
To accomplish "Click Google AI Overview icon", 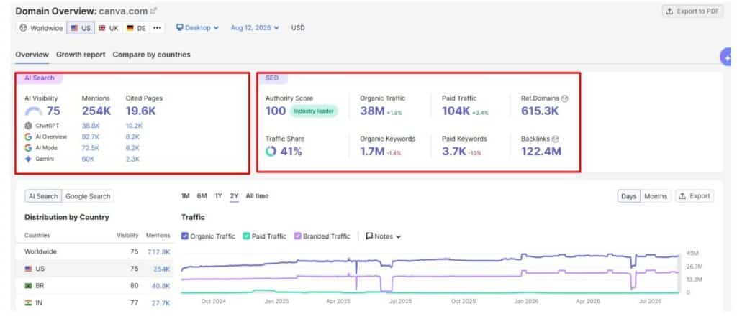I will 29,137.
